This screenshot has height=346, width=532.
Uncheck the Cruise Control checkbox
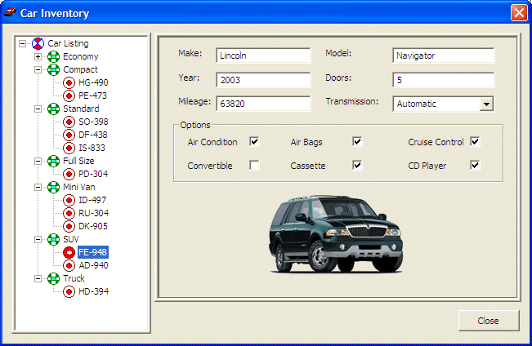click(x=475, y=141)
